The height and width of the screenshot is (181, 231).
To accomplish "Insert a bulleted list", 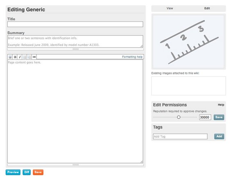I will [x=25, y=57].
